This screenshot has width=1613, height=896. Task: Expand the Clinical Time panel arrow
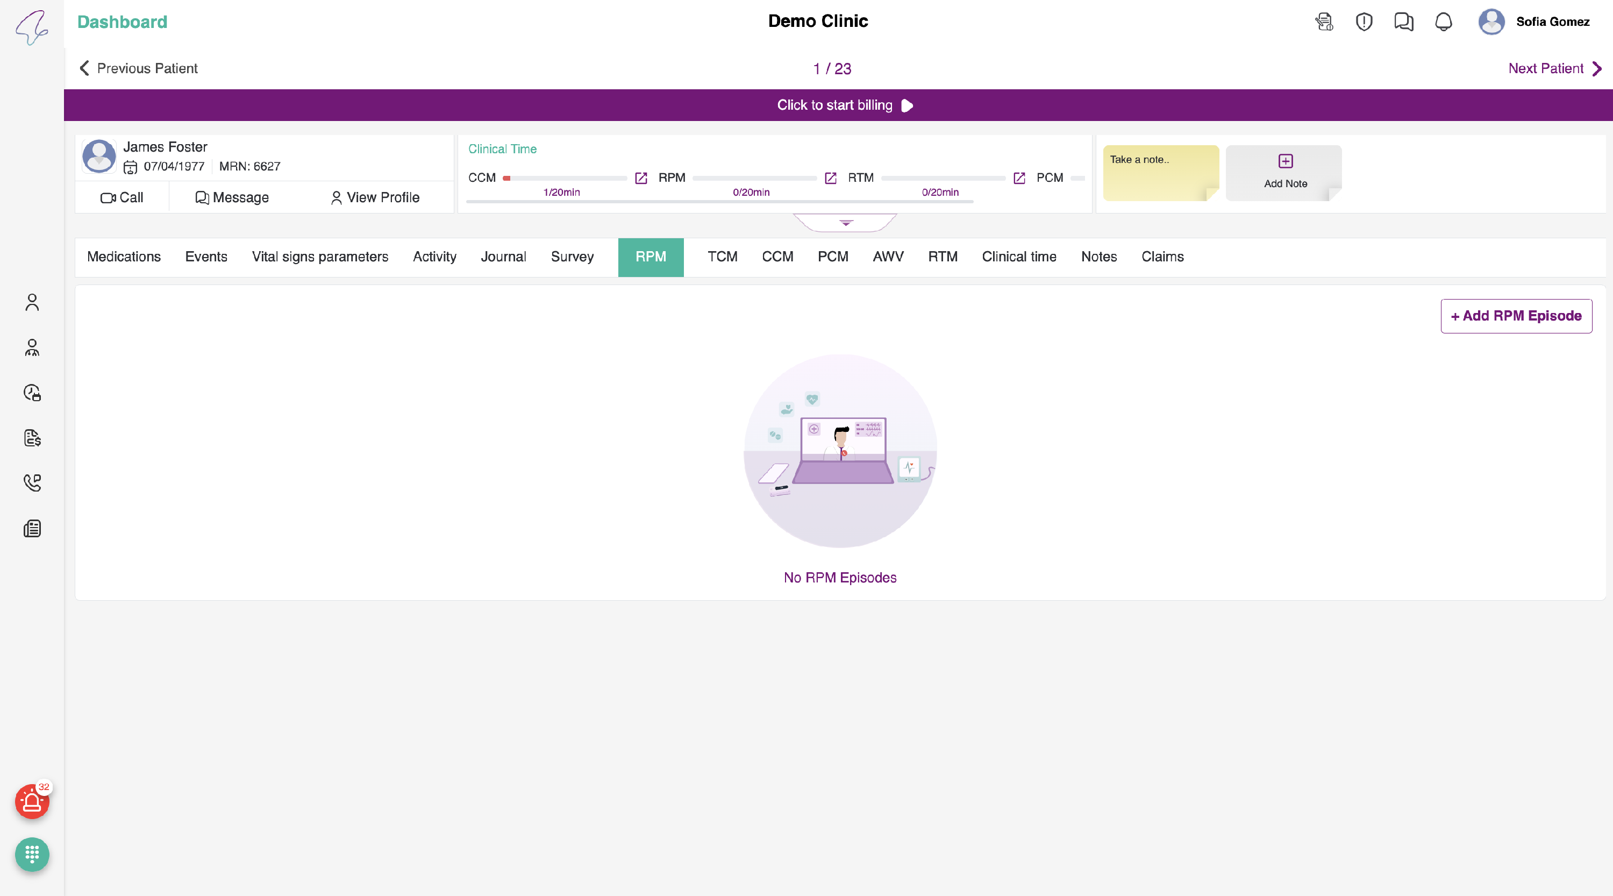point(845,223)
